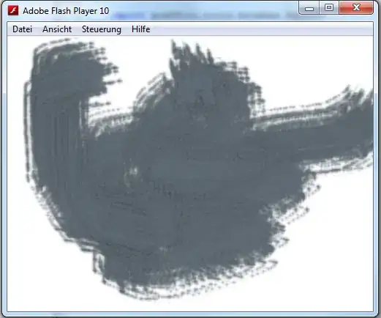Screen dimensions: 381x318
Task: Maximize the Flash Player window
Action: 329,8
